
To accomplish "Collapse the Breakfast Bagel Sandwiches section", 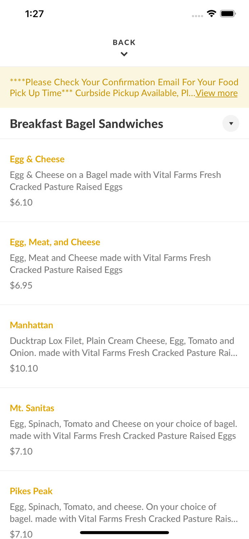I will click(231, 123).
